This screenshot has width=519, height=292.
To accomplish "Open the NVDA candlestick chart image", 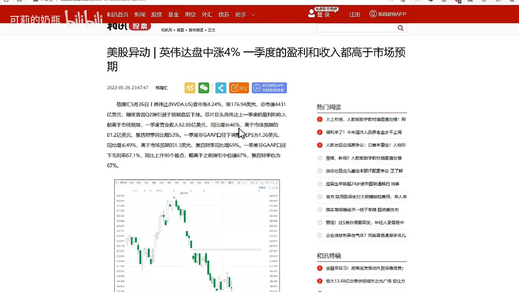I will [x=197, y=236].
